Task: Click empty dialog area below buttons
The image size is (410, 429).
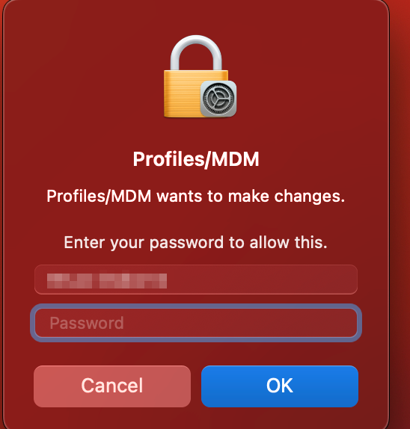Action: [x=196, y=419]
